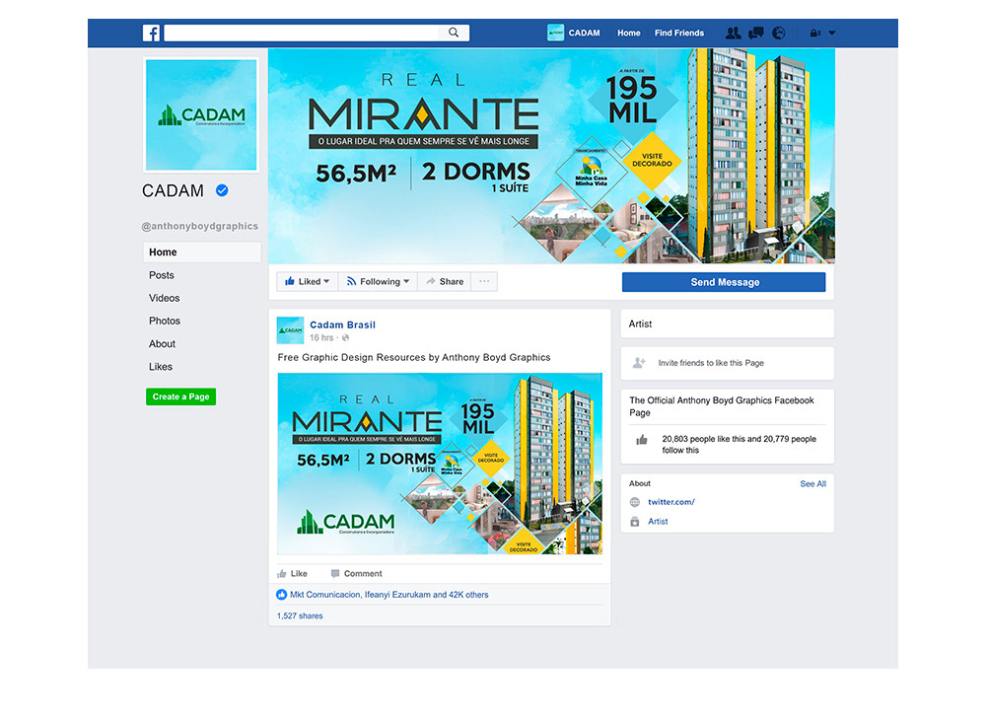Viewport: 986px width, 720px height.
Task: Click the Send Message button
Action: pyautogui.click(x=724, y=282)
